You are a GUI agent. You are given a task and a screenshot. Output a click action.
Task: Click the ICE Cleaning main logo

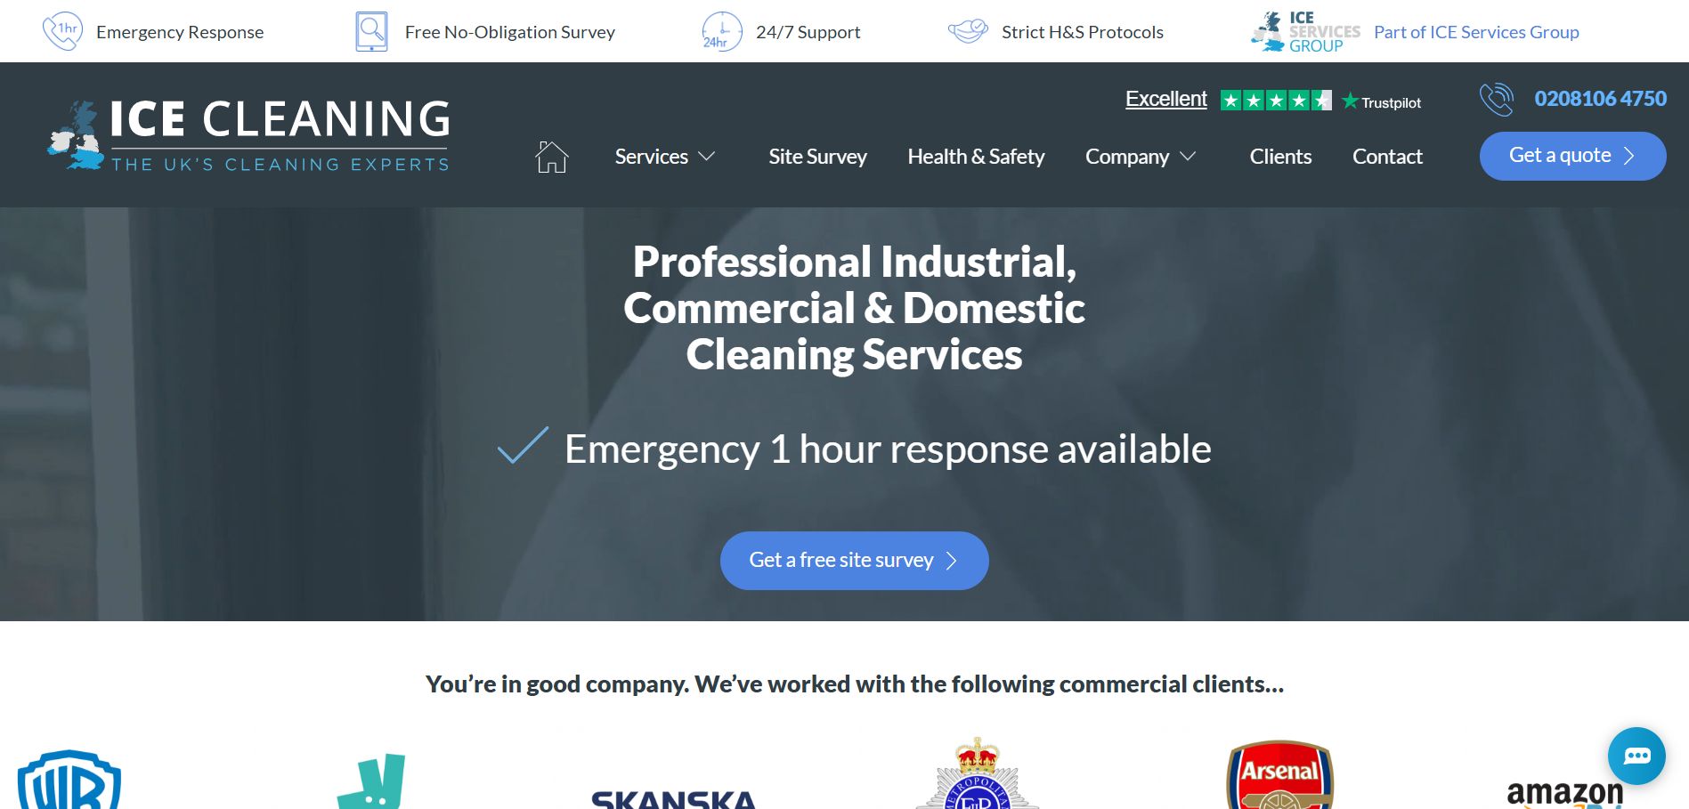tap(249, 134)
